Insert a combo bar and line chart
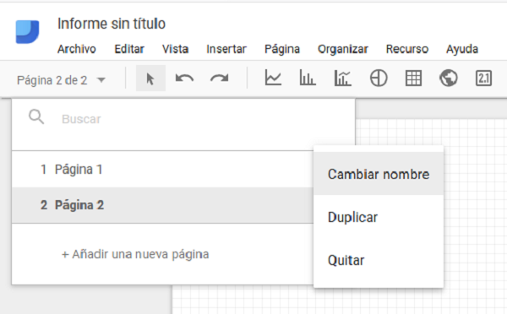The image size is (507, 314). 343,78
